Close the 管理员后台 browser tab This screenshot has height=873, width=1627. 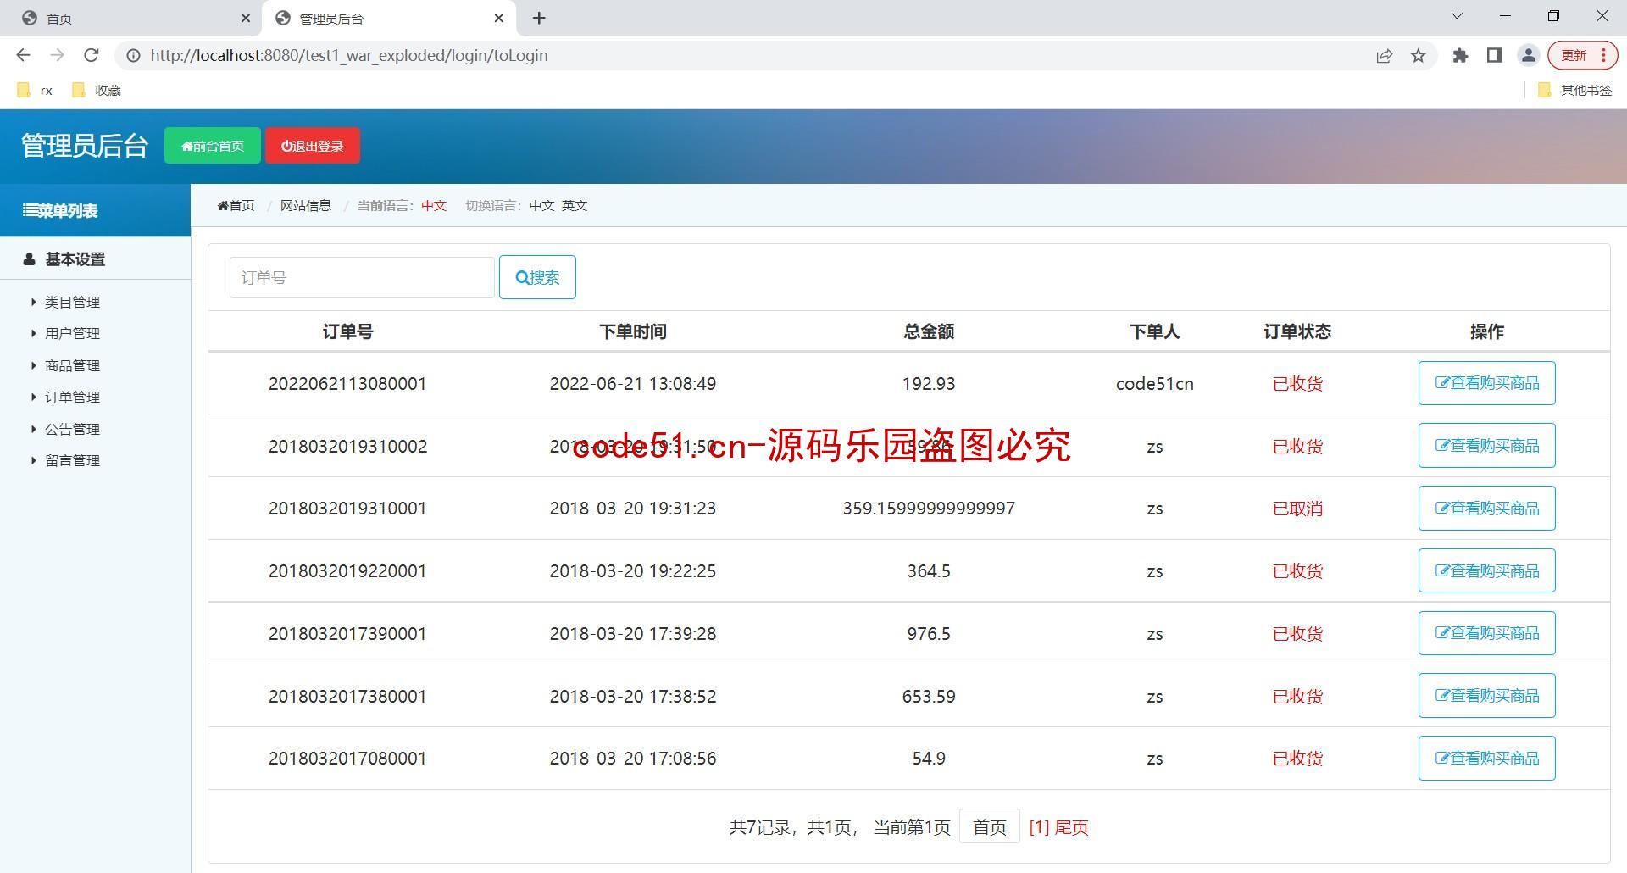(x=499, y=18)
